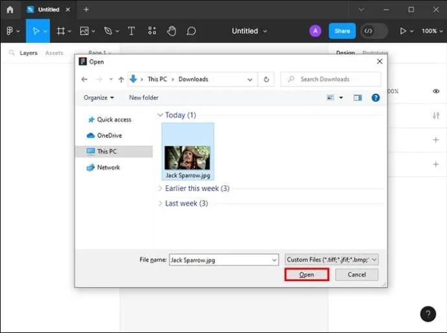Switch to the Assets tab
Screen dimensions: 447x333
[54, 53]
